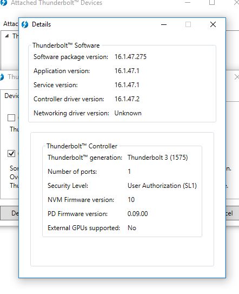The image size is (239, 294).
Task: Collapse the tree arrow in Attached Devices window
Action: point(7,36)
